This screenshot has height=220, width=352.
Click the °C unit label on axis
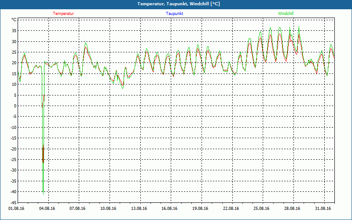coord(14,20)
